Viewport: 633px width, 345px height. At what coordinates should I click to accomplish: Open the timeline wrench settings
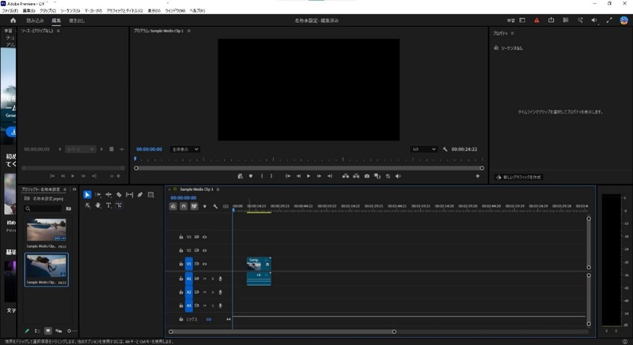pos(215,207)
